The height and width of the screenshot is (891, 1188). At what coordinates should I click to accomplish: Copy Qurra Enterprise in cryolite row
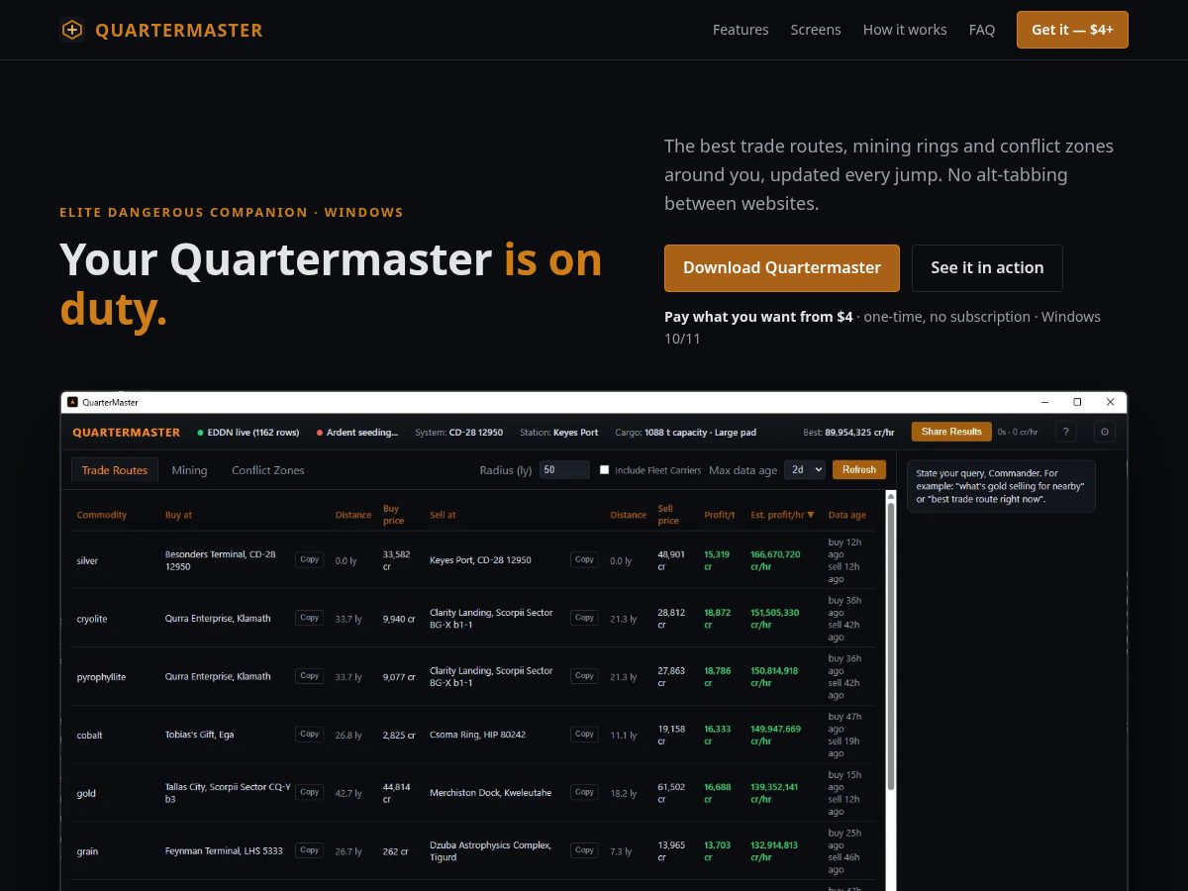click(310, 618)
